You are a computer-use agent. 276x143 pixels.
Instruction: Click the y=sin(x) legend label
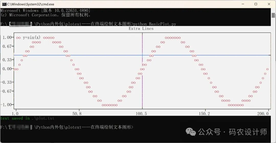[31, 37]
